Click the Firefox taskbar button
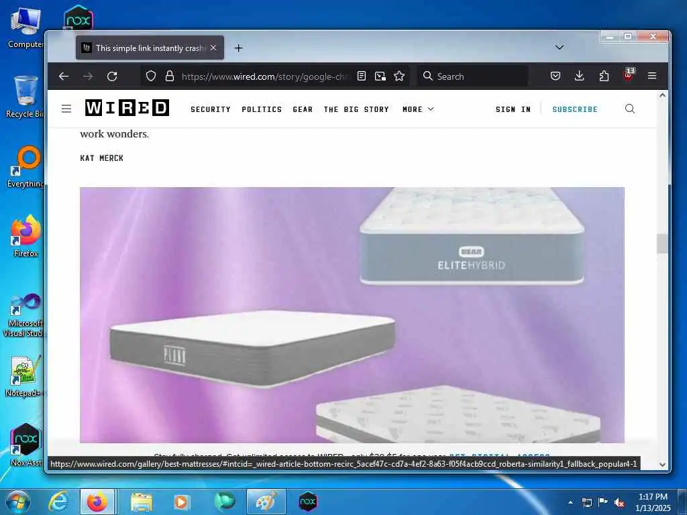The width and height of the screenshot is (687, 515). coord(97,502)
